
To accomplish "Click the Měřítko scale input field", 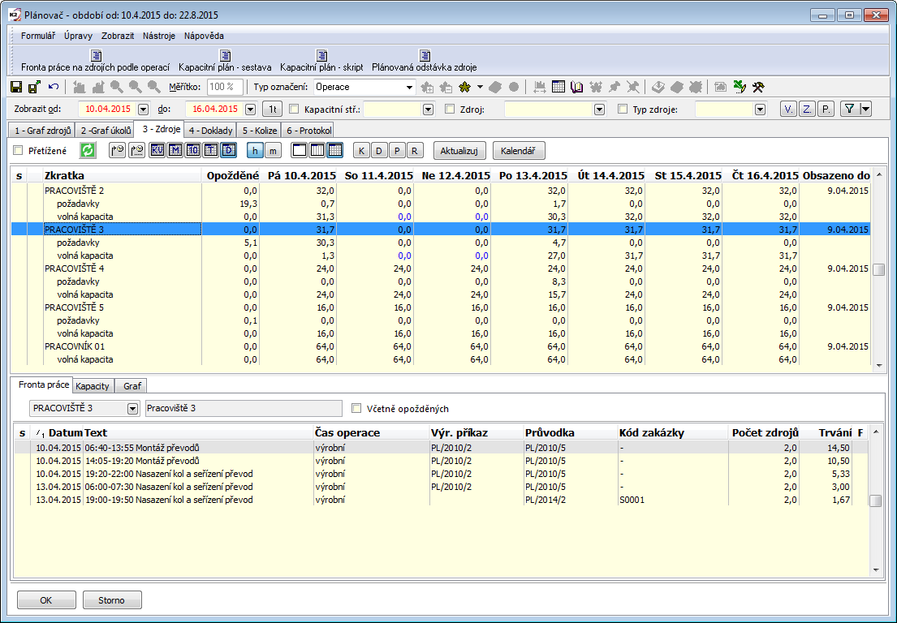I will point(225,87).
